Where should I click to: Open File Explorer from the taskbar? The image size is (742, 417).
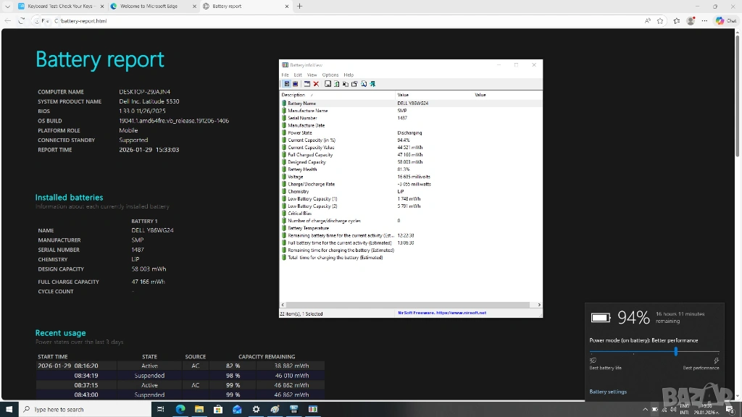pos(199,410)
